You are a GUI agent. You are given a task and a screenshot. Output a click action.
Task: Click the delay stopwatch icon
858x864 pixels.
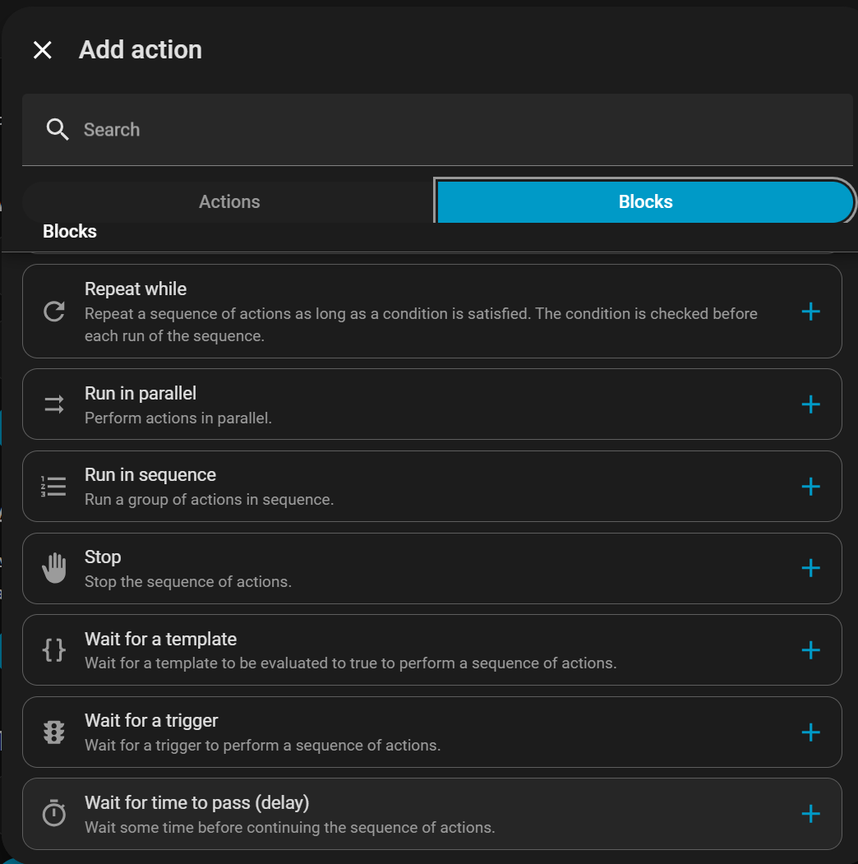click(x=54, y=814)
